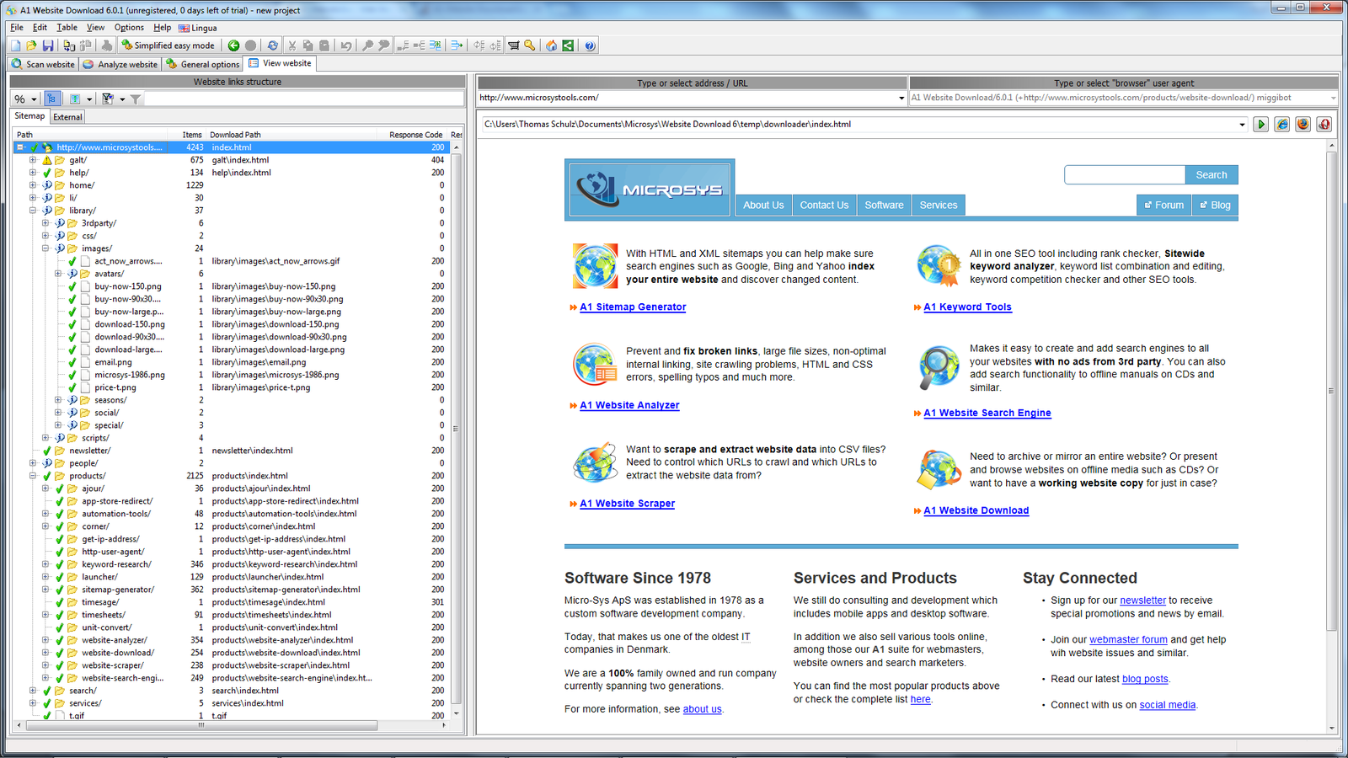Click the blue help question mark icon
The width and height of the screenshot is (1348, 758).
(590, 45)
